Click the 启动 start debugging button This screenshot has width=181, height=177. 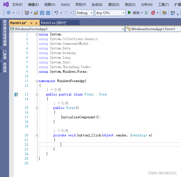[x=134, y=13]
